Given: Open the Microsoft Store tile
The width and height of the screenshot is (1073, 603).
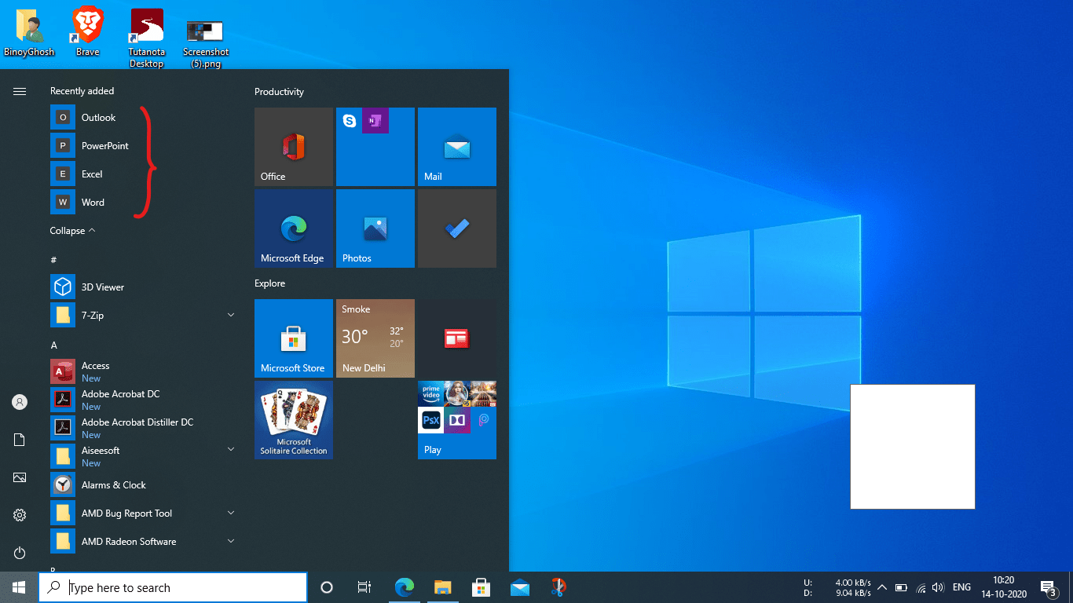Looking at the screenshot, I should tap(294, 338).
